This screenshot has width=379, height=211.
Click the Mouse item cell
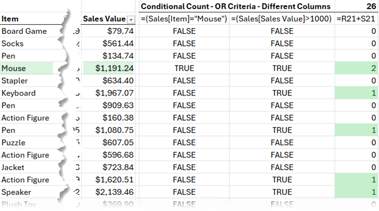[x=26, y=68]
